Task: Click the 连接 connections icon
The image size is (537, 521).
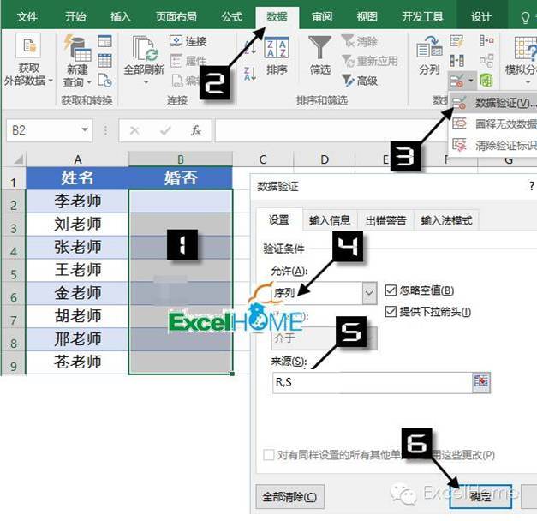Action: point(176,41)
